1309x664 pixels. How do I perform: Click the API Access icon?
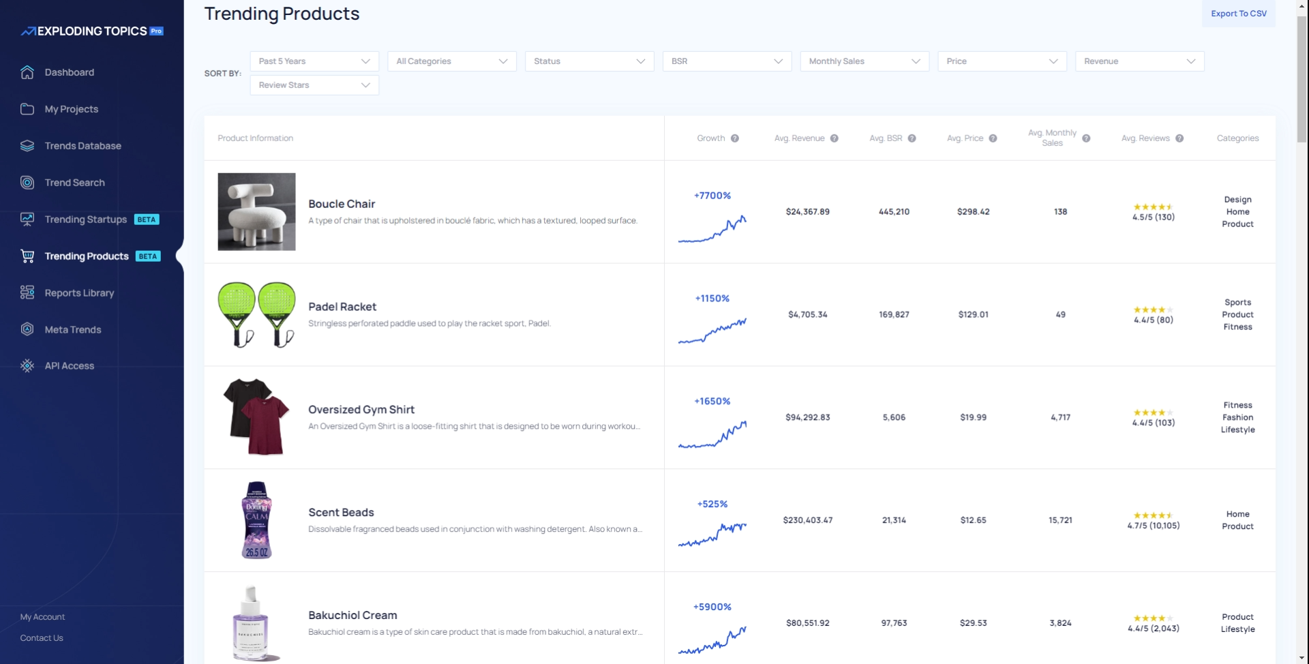pyautogui.click(x=27, y=366)
